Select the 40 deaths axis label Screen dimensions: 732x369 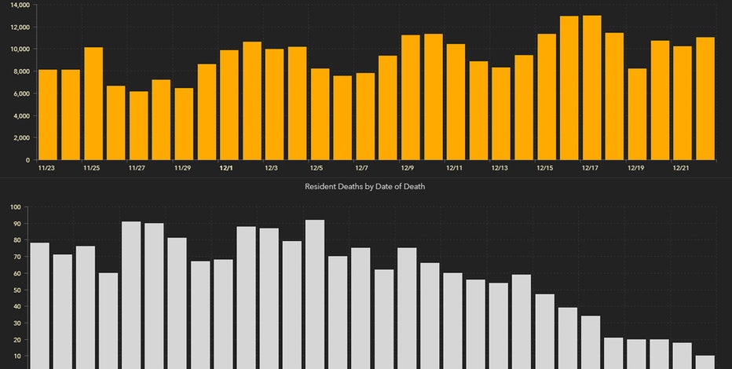(x=17, y=306)
